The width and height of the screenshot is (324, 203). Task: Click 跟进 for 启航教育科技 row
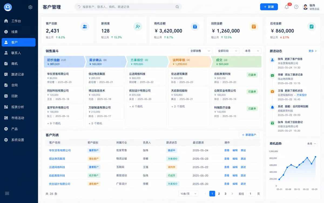(243, 175)
